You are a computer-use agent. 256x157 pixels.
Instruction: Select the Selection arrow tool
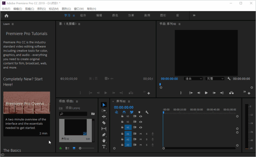tap(104, 105)
